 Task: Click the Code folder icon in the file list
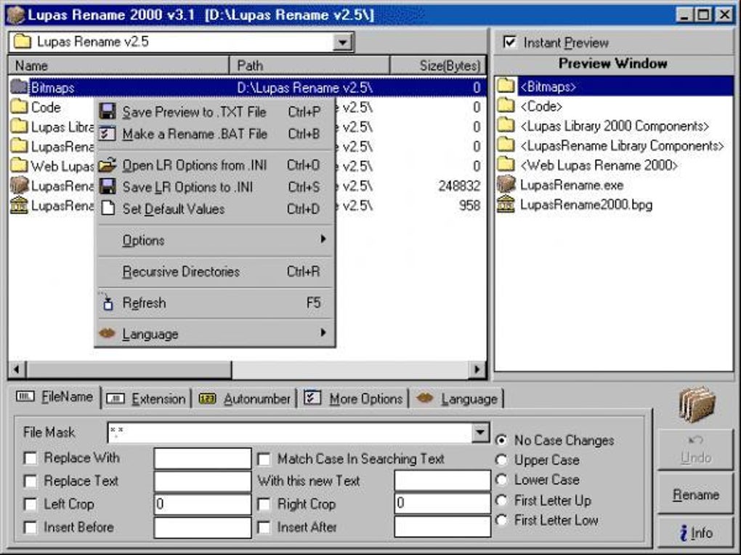[19, 107]
